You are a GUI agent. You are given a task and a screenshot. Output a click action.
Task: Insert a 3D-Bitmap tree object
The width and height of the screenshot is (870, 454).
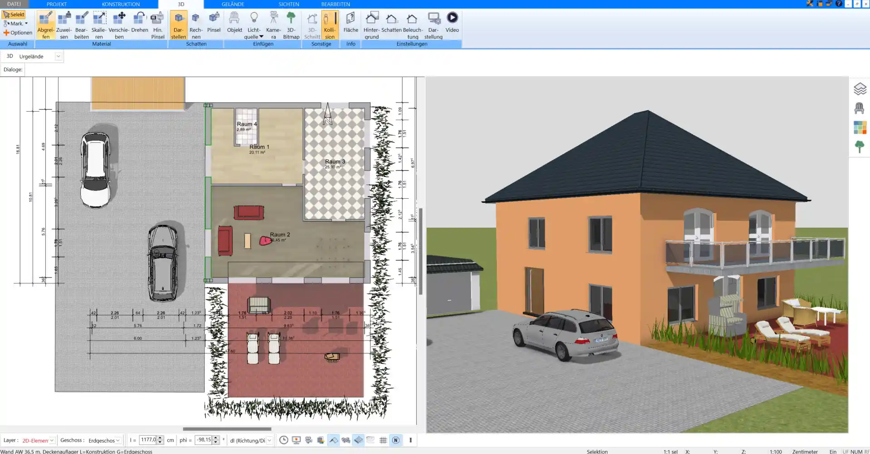tap(291, 25)
